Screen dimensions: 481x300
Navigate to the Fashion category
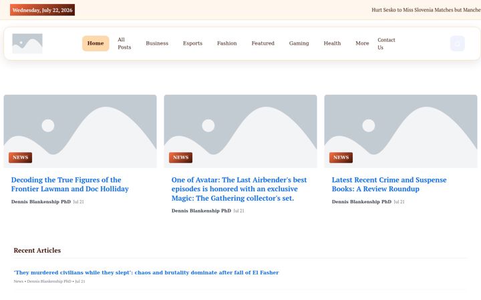tap(227, 43)
